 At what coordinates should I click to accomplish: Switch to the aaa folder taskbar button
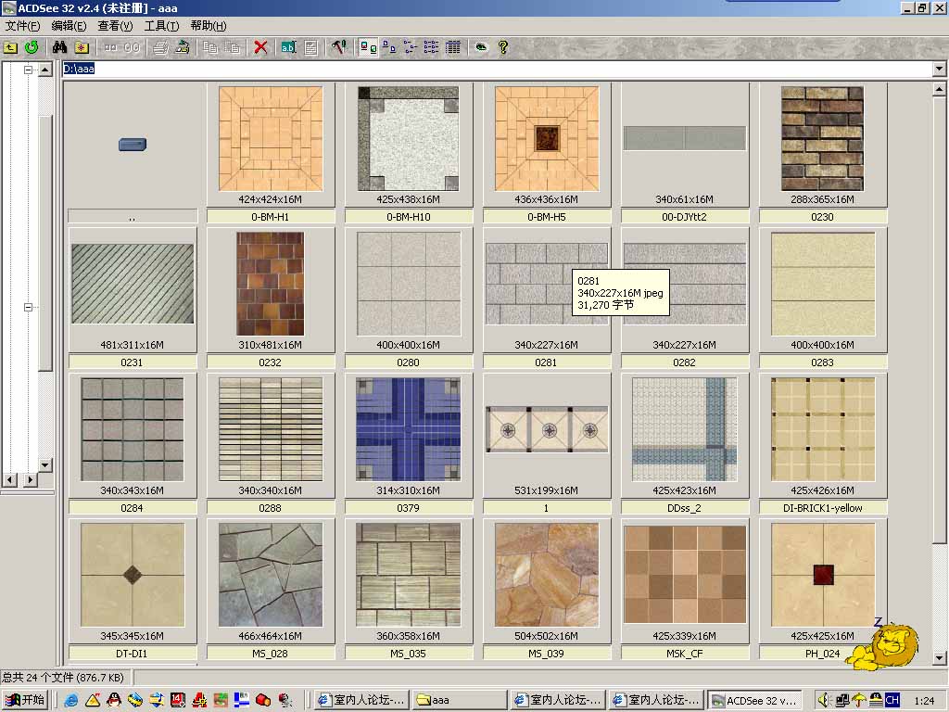pos(458,700)
